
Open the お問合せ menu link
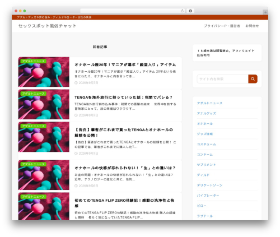(x=252, y=26)
